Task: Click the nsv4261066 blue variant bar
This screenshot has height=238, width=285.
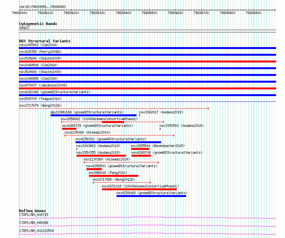Action: (x=147, y=95)
